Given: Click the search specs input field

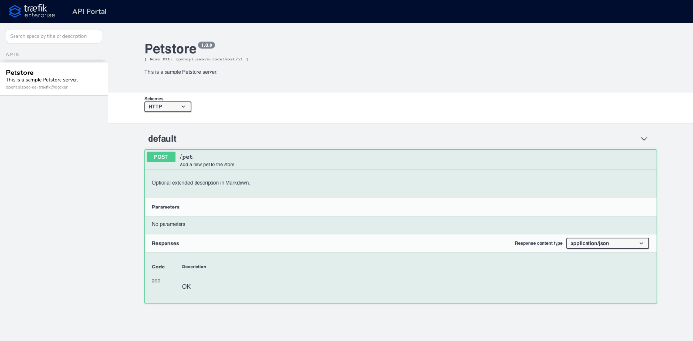Looking at the screenshot, I should tap(53, 36).
